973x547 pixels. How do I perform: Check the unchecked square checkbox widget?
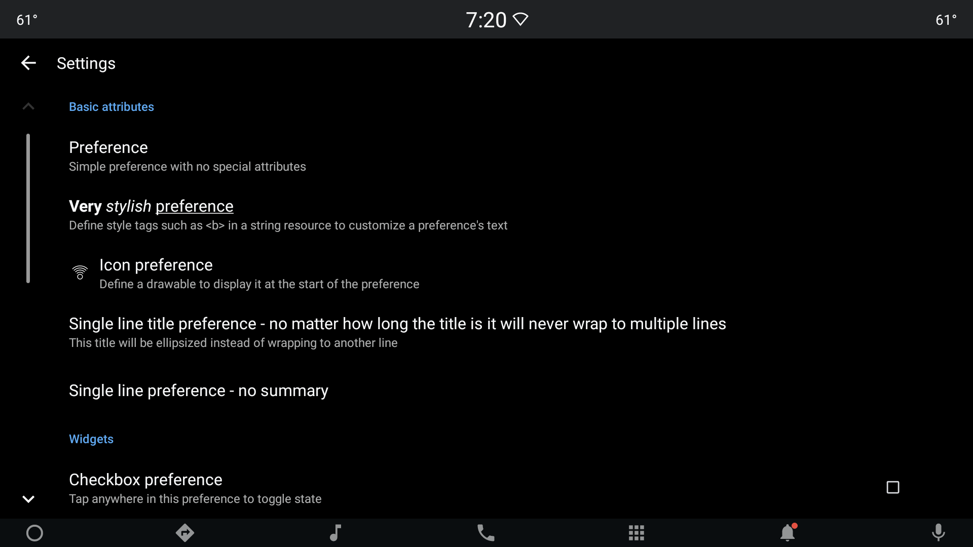(x=893, y=487)
